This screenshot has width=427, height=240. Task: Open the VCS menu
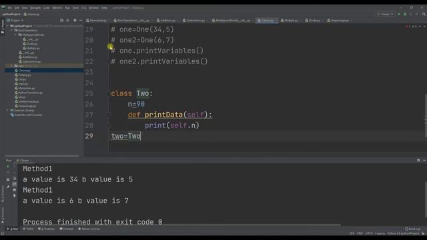(84, 8)
